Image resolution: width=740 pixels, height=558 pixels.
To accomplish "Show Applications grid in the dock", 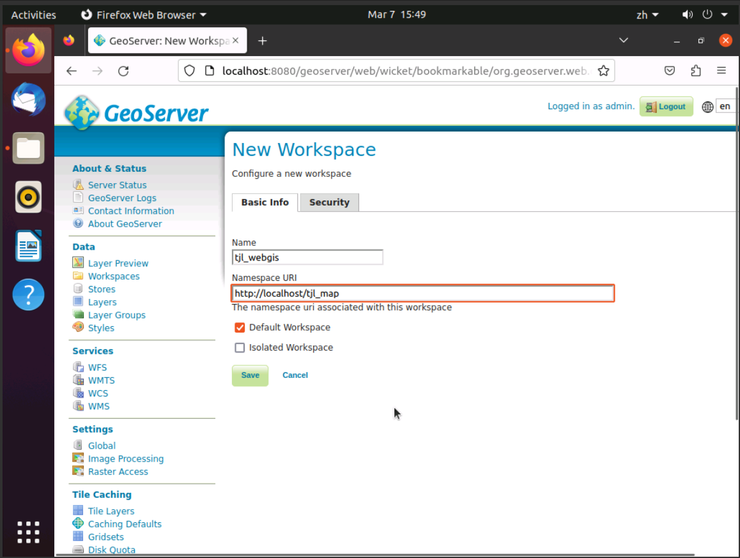I will (28, 532).
